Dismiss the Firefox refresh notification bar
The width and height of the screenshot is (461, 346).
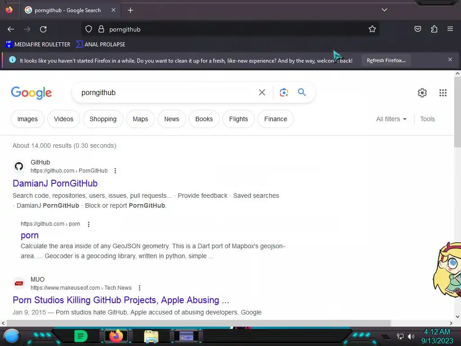[x=450, y=60]
